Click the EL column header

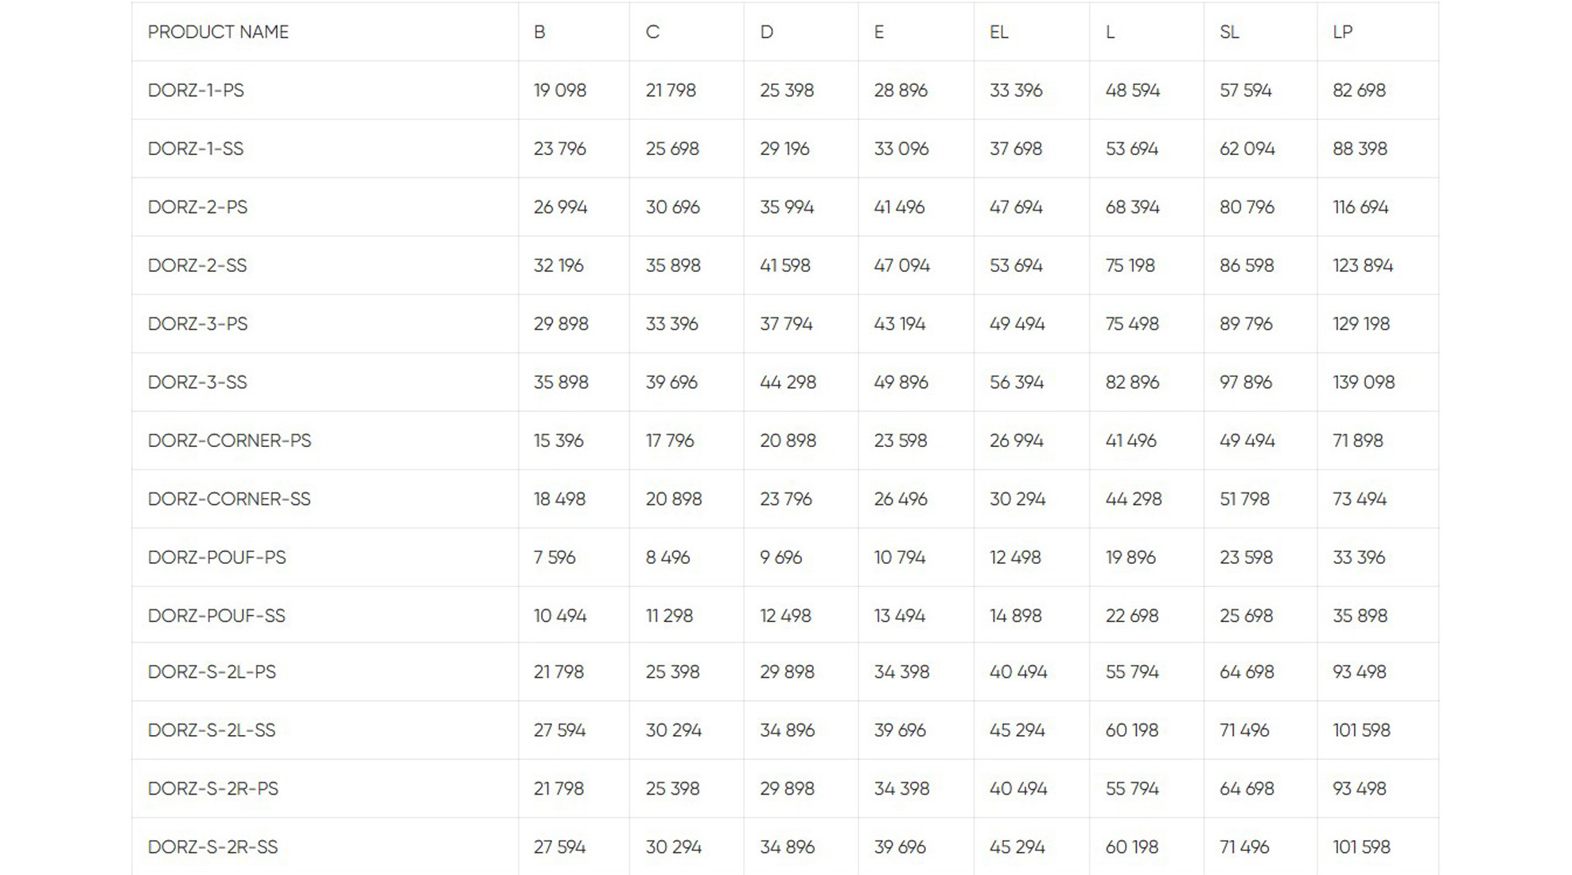pos(998,32)
